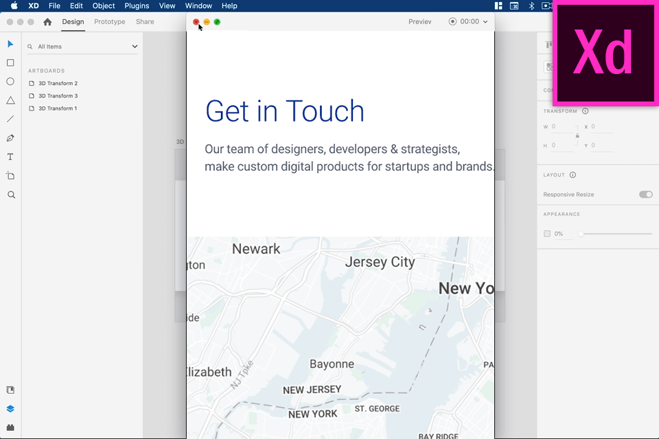Click the Transform info button

click(584, 110)
